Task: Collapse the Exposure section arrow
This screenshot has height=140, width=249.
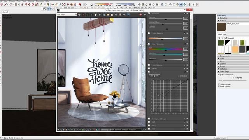Action: [x=184, y=14]
